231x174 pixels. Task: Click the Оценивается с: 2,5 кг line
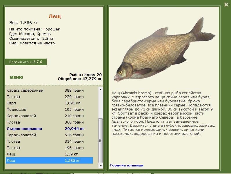click(32, 39)
